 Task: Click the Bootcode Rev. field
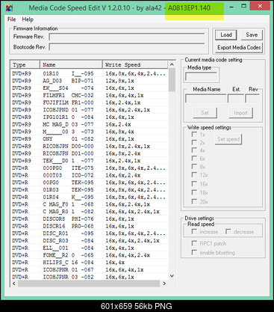127,47
